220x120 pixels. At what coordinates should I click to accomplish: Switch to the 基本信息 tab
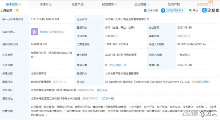13,4
